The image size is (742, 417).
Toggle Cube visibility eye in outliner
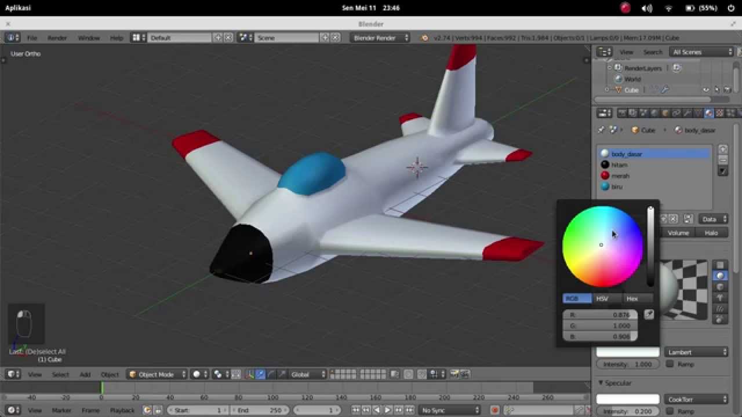tap(706, 90)
